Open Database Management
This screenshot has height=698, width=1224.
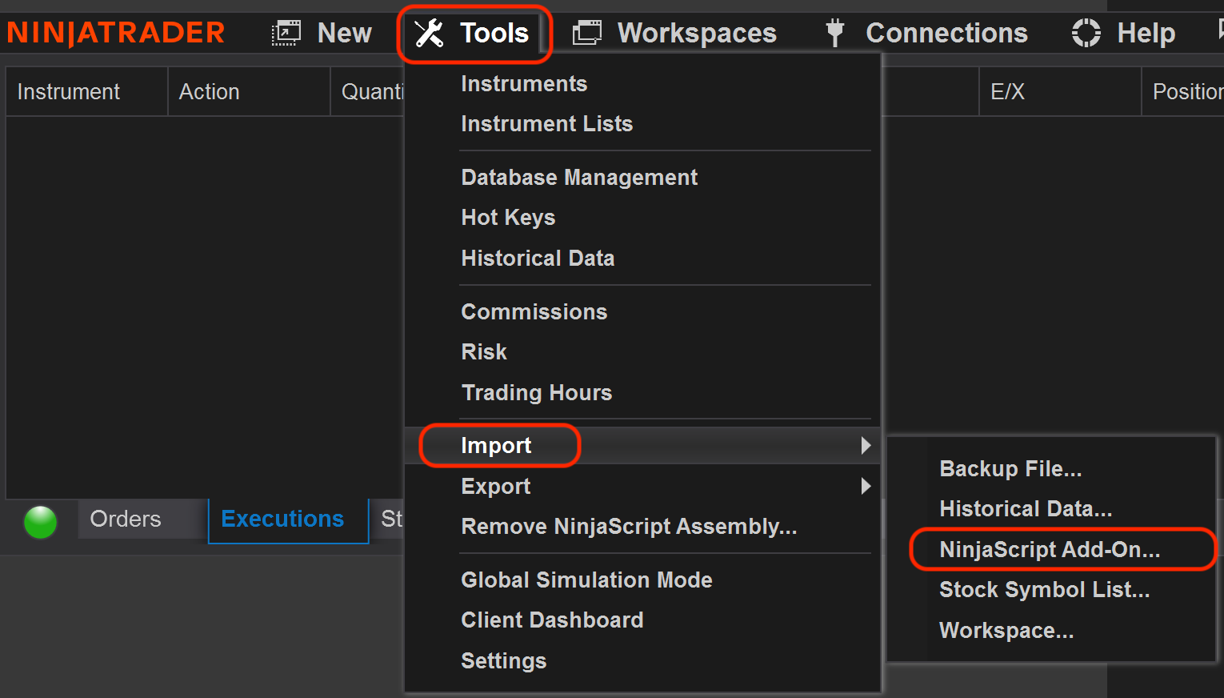coord(579,177)
